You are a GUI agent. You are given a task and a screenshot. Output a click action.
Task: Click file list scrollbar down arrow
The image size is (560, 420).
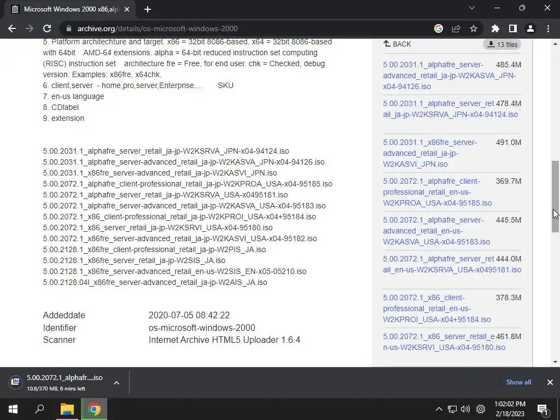(556, 362)
